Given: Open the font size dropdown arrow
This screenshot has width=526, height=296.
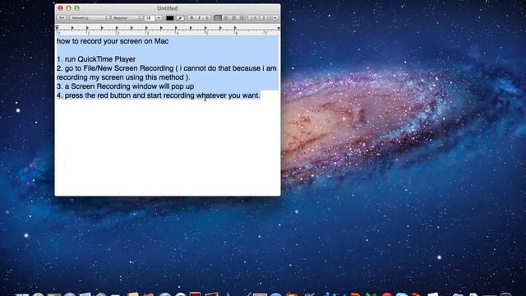Looking at the screenshot, I should 159,18.
